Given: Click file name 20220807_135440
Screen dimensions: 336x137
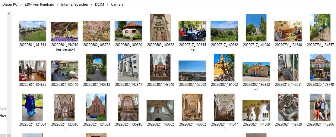Looking at the screenshot, I should tap(65, 85).
